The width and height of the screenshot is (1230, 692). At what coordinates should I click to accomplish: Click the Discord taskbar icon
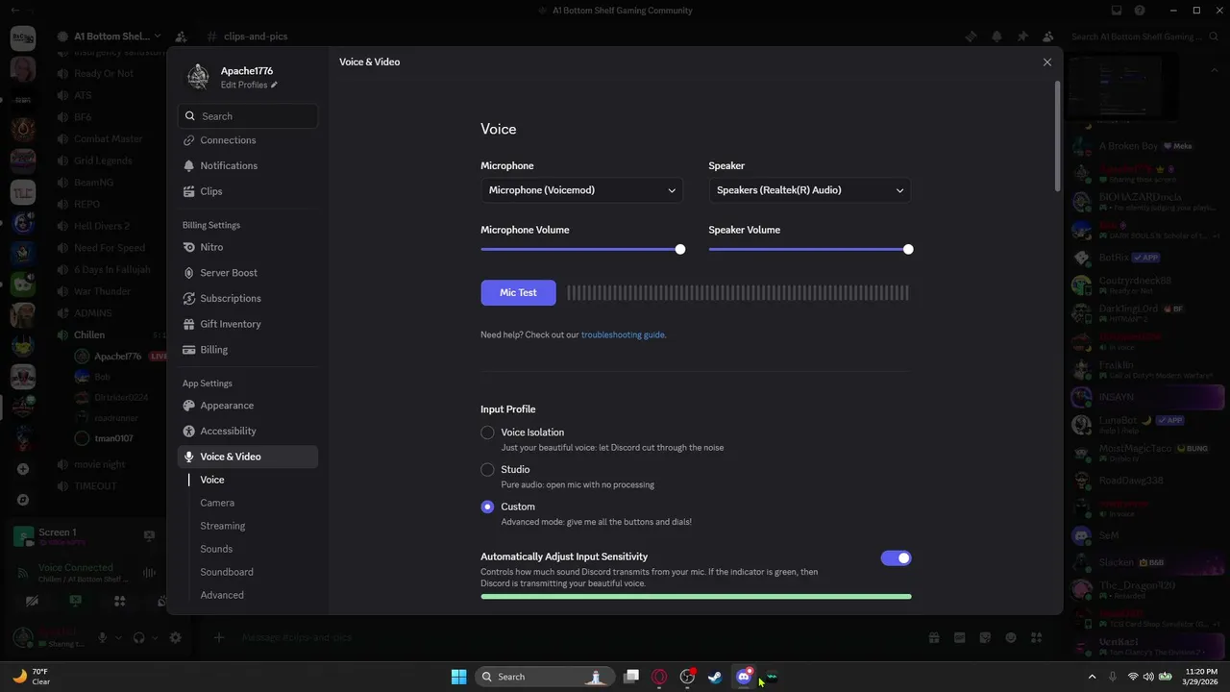point(744,677)
